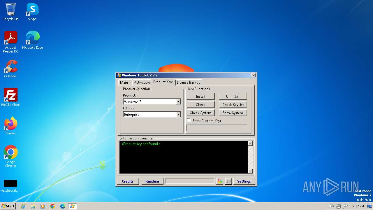Open the Credits button
The height and width of the screenshot is (210, 373).
click(128, 181)
